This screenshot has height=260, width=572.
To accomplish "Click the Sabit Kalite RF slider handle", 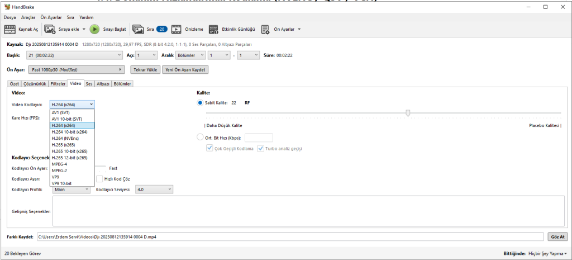I will click(408, 113).
